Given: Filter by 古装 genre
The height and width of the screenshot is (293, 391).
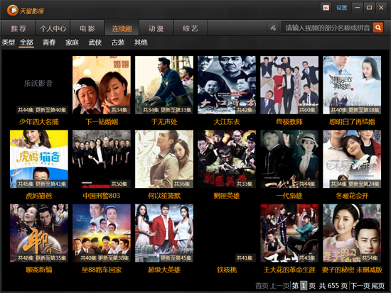Looking at the screenshot, I should 118,43.
